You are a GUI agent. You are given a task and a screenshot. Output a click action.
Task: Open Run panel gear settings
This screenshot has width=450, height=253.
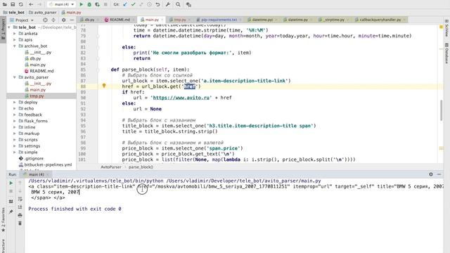click(431, 174)
